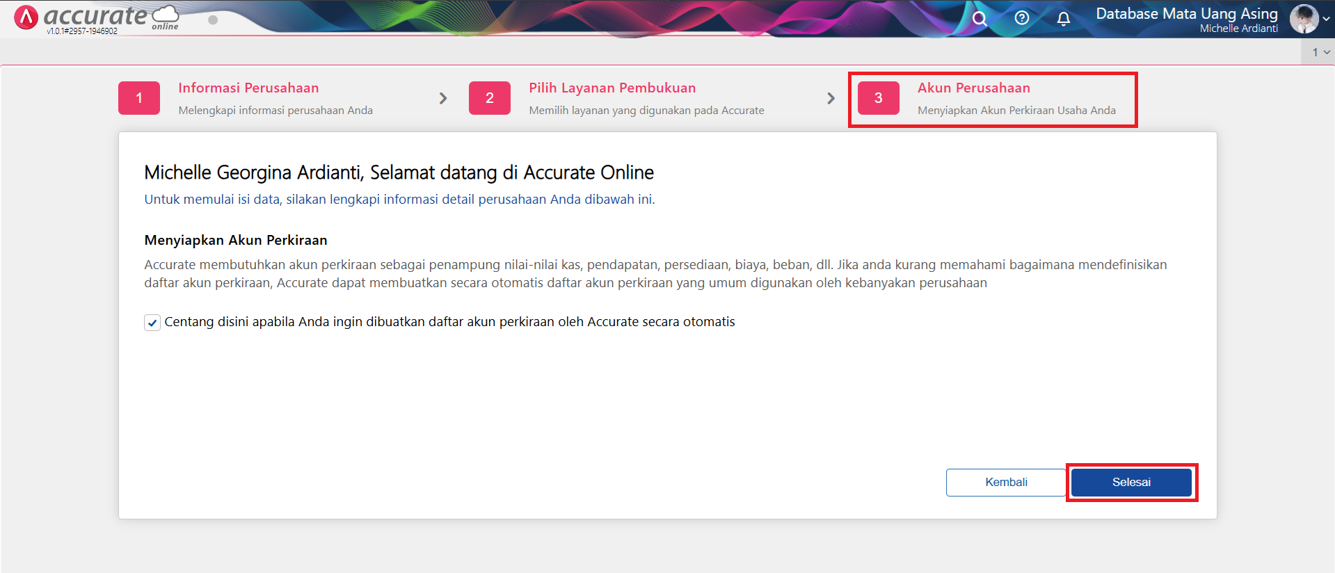Click the 'Accurate membutuhkan akun perkiraan' description paragraph
This screenshot has width=1335, height=573.
[x=655, y=274]
